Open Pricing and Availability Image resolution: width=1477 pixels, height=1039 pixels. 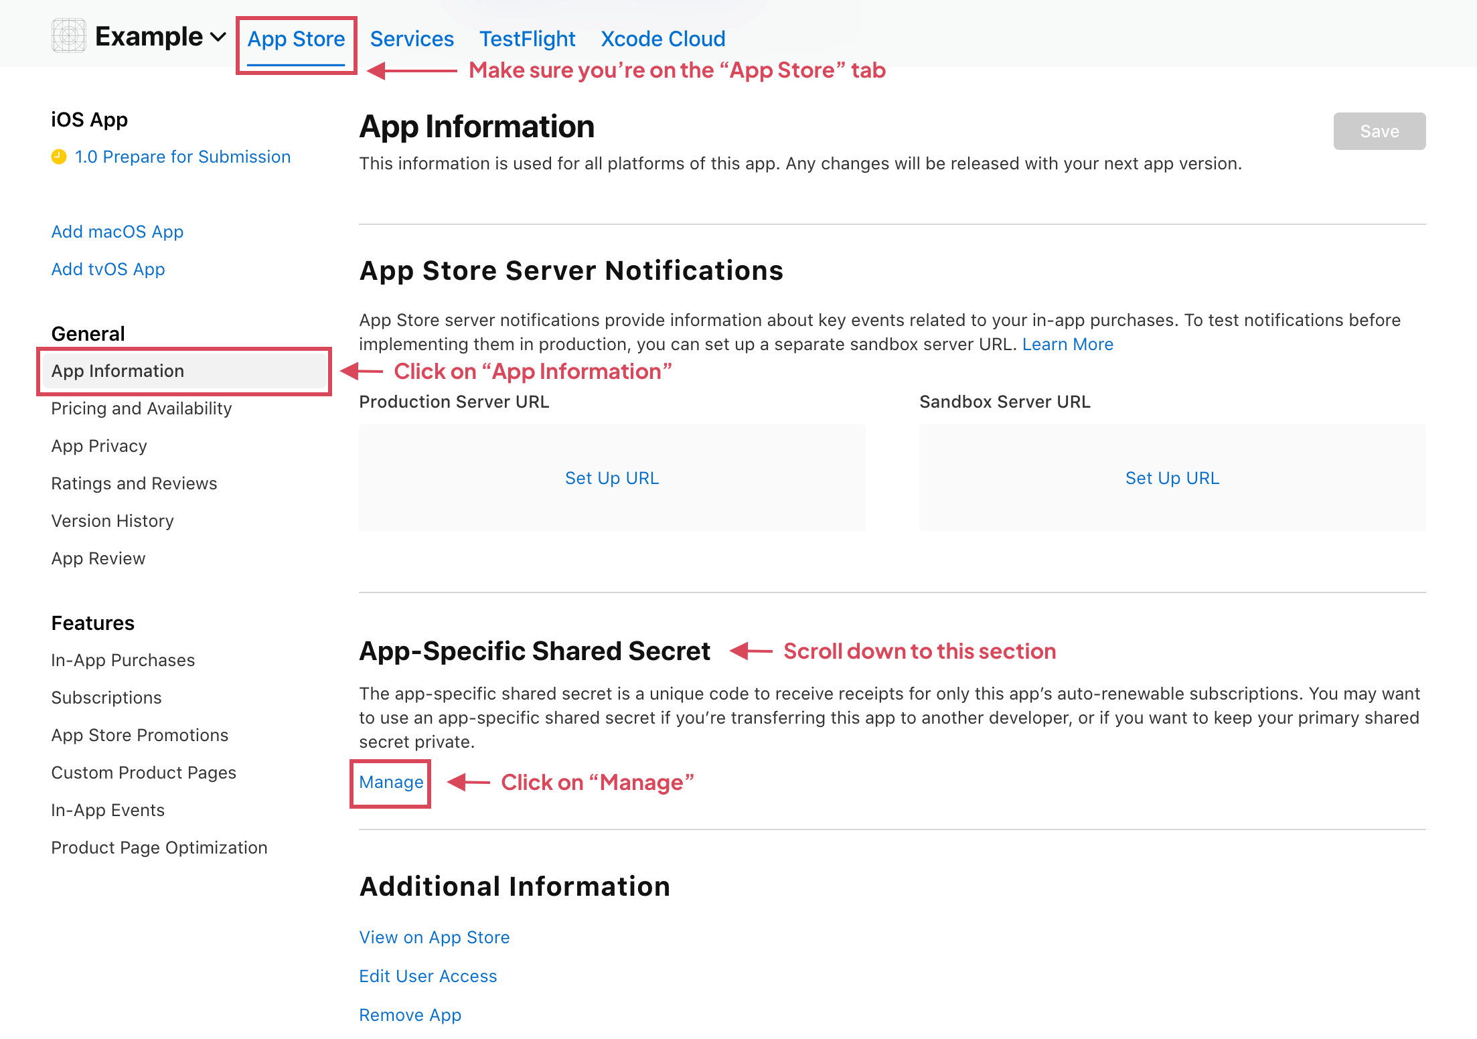(x=141, y=408)
